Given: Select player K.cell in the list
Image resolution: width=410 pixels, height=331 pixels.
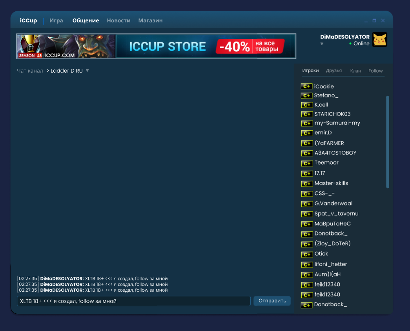Looking at the screenshot, I should 321,105.
